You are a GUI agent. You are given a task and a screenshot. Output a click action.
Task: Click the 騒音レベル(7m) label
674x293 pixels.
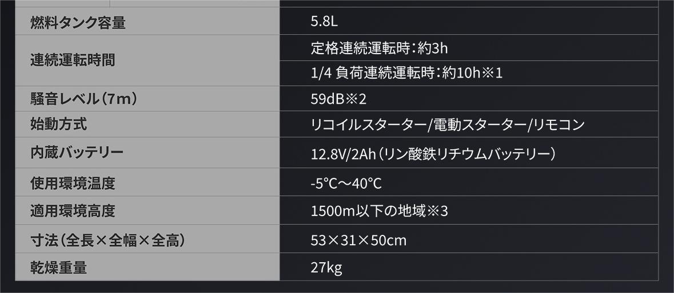(83, 99)
